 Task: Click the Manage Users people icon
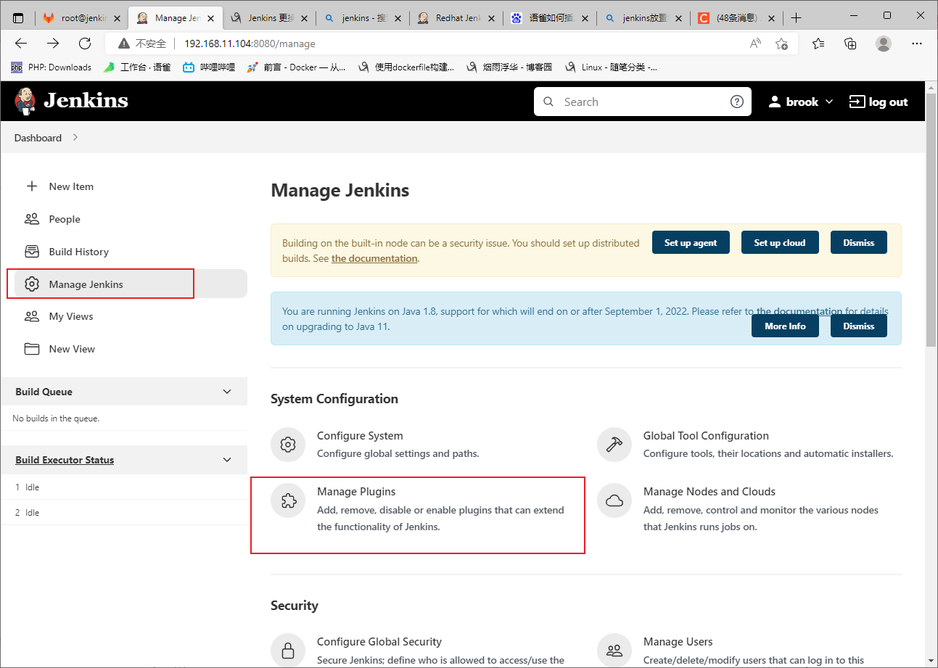[x=614, y=651]
